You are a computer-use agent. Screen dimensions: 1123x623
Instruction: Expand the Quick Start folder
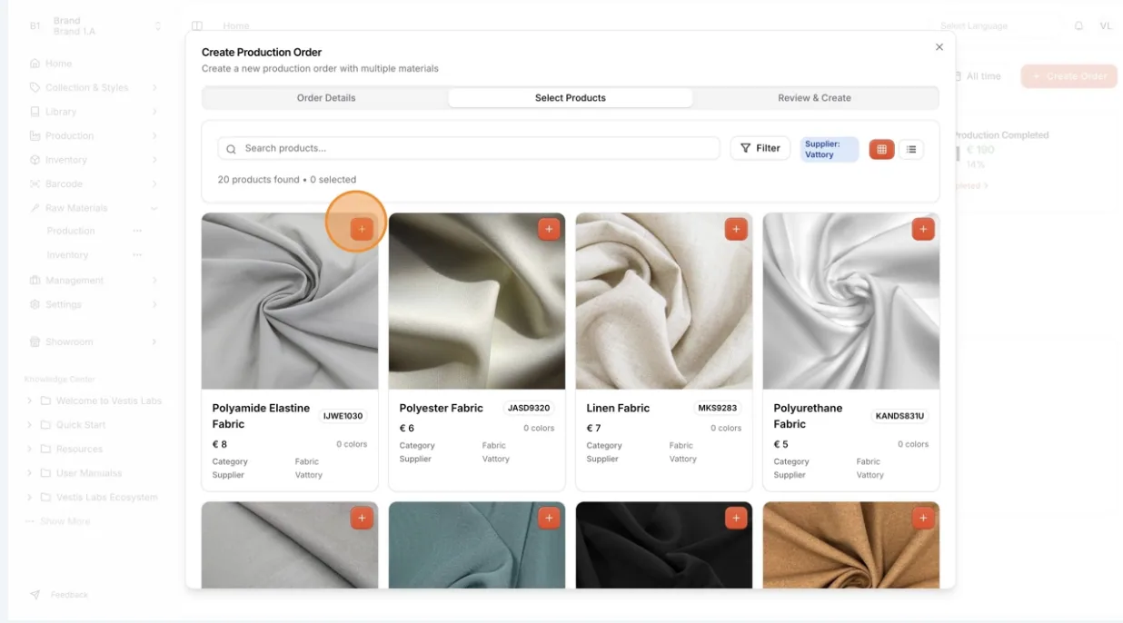(x=66, y=425)
